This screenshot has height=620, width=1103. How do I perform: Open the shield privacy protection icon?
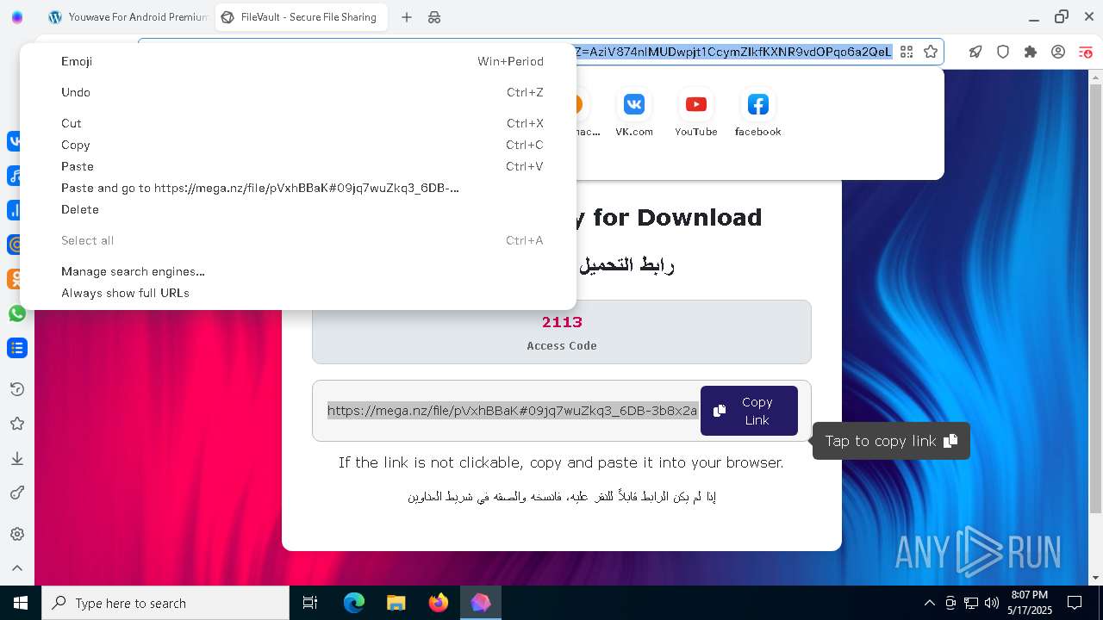(x=1003, y=52)
